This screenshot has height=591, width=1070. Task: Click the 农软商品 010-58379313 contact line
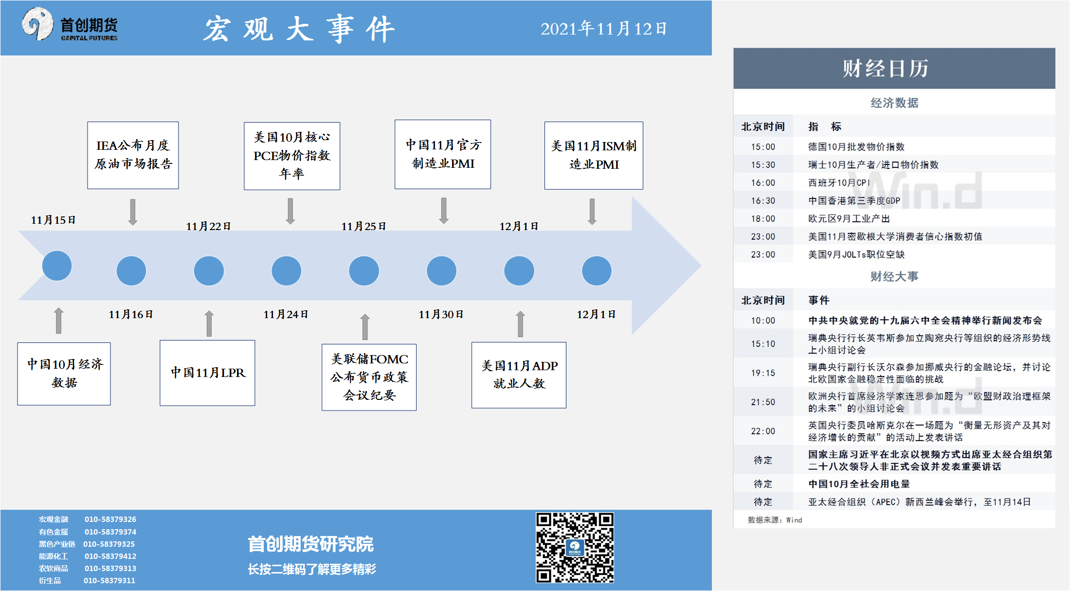(x=88, y=568)
